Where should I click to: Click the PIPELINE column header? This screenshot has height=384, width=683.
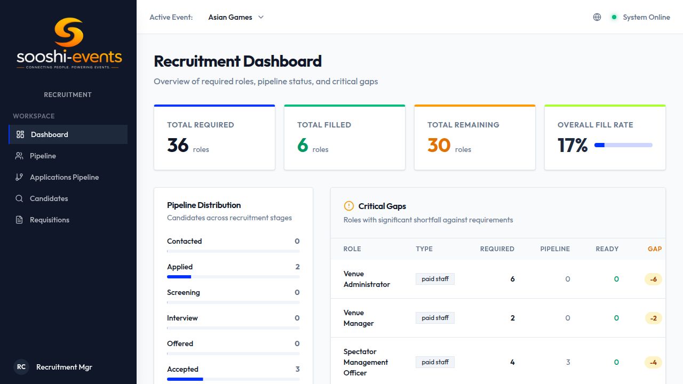click(555, 249)
